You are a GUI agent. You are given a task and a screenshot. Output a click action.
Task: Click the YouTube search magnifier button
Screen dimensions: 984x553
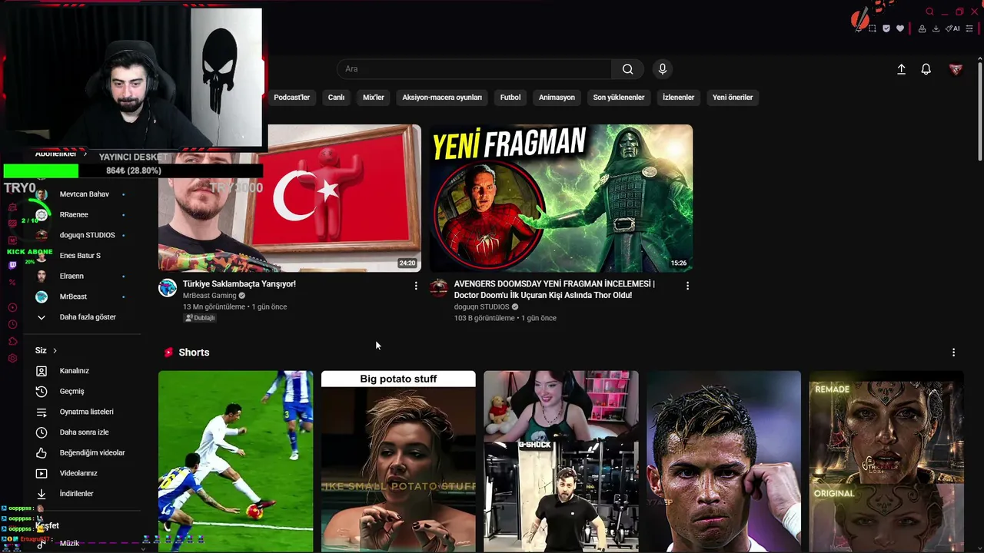pos(628,69)
